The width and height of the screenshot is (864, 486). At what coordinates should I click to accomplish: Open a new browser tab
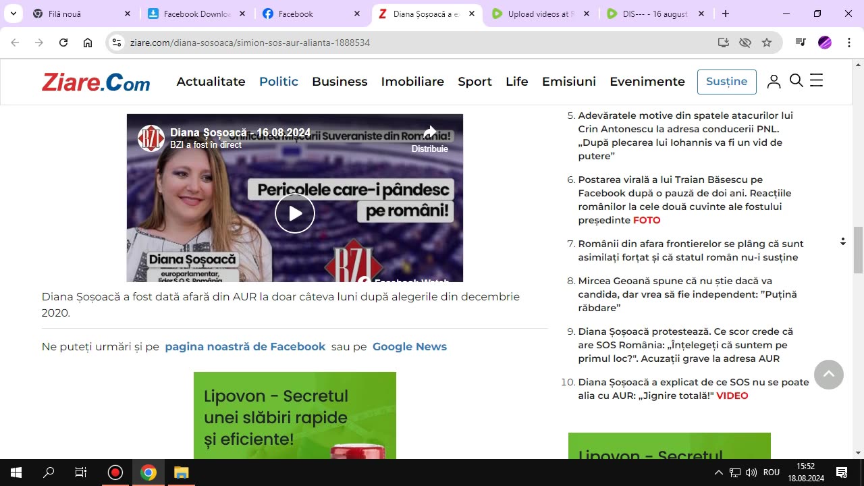pos(726,13)
